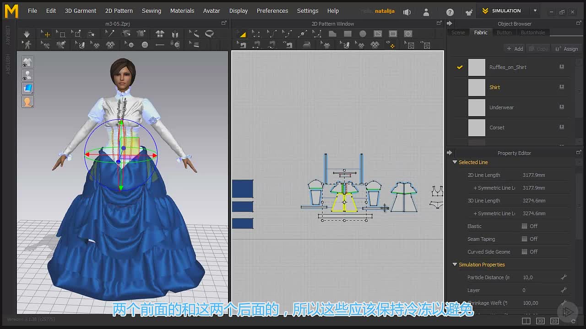Click the Simulate down-arrow icon
586x329 pixels.
click(27, 34)
